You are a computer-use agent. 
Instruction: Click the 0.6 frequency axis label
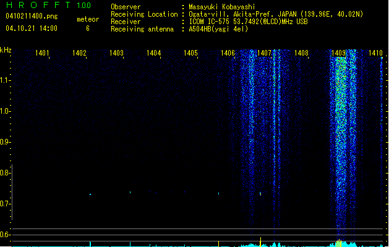(4, 235)
